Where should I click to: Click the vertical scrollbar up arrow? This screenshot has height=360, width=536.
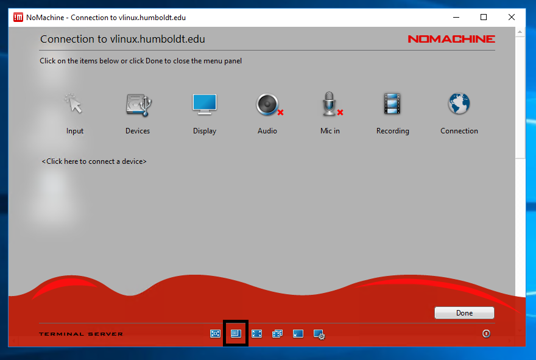coord(520,32)
